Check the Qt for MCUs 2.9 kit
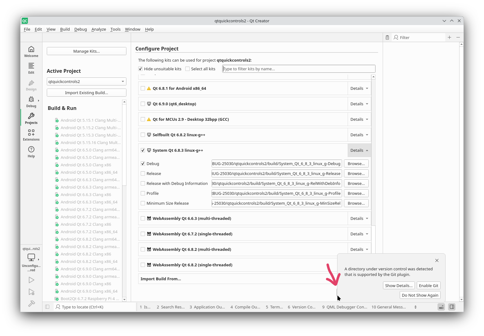Image resolution: width=484 pixels, height=336 pixels. (x=143, y=119)
